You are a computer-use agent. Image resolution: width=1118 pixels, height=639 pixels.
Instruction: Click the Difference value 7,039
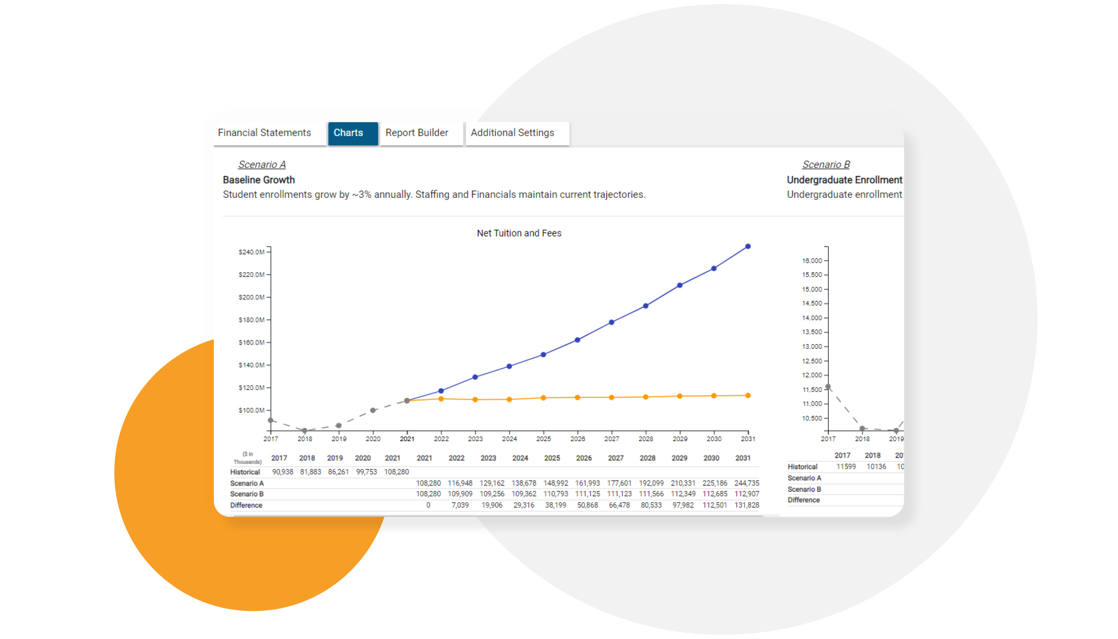(x=460, y=505)
